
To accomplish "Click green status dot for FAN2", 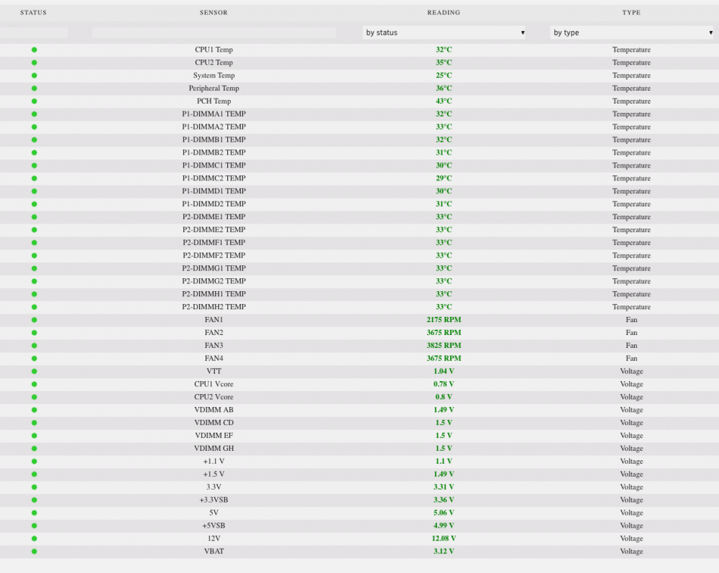I will (x=34, y=332).
